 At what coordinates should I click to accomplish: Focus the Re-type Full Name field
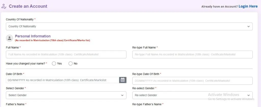click(192, 54)
